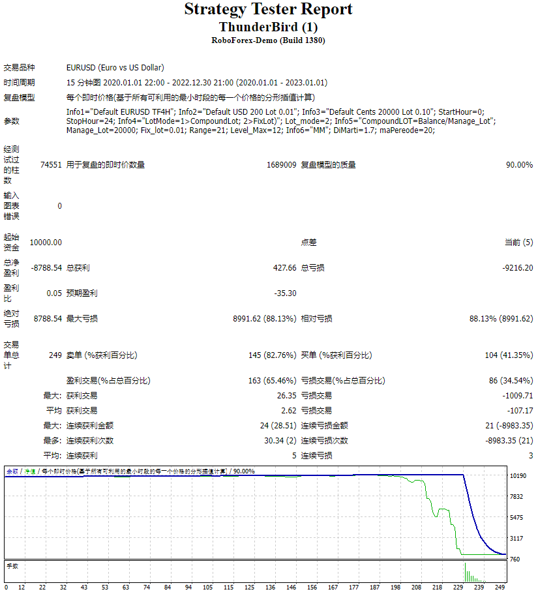Click the 手数 lots chart label
The height and width of the screenshot is (596, 538).
tap(12, 566)
